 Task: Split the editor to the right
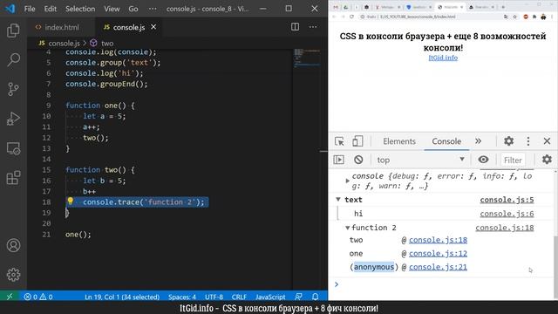[x=295, y=27]
